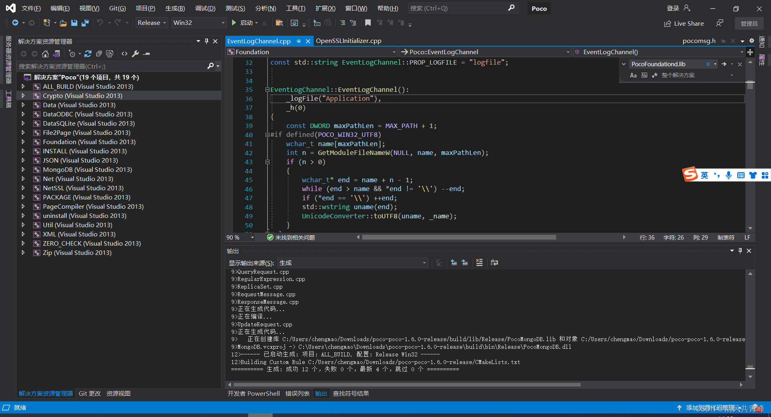
Task: Clear all text in Output panel
Action: point(479,262)
